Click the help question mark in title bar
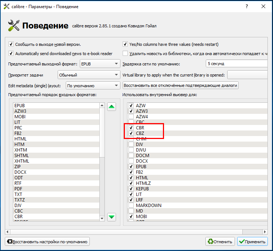This screenshot has height=251, width=273. (247, 6)
